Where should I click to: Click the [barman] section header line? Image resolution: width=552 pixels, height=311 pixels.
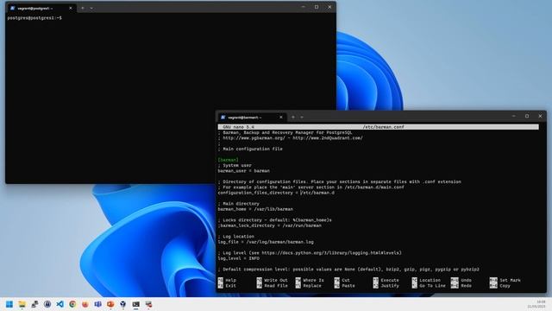pos(228,160)
